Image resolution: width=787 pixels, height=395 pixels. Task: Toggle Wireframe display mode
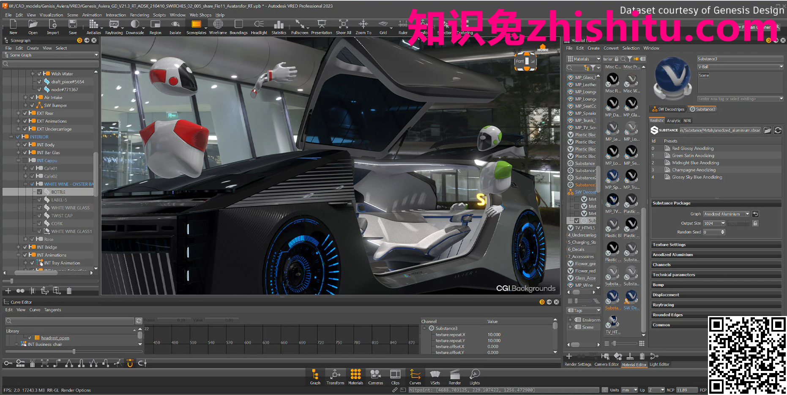click(x=218, y=27)
